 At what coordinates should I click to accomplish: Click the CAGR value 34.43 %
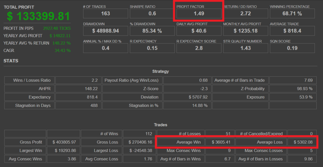(x=62, y=50)
